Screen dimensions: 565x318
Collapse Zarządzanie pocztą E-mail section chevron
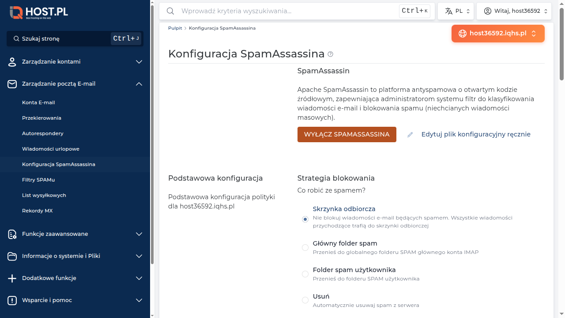[139, 84]
